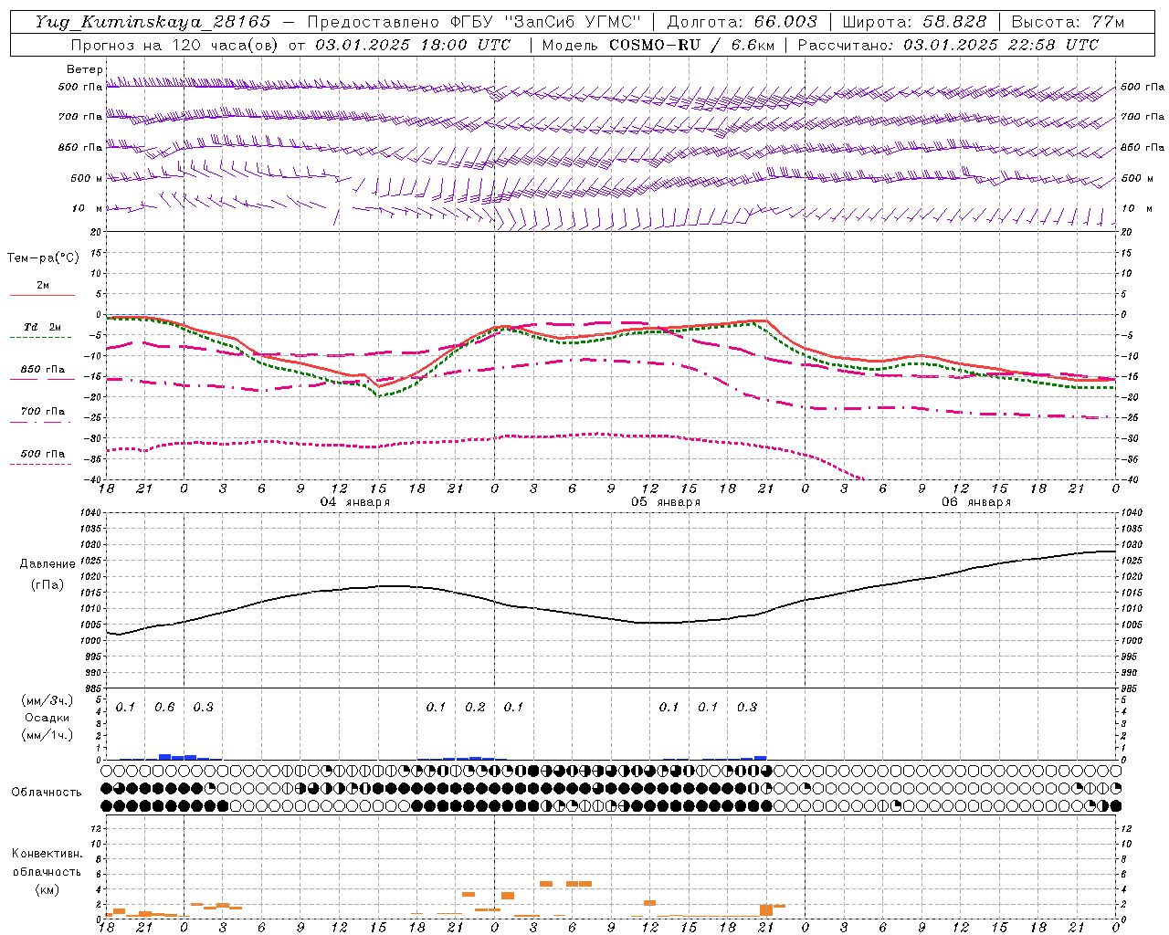Click the dotted line sample under the 500 гПа legend

42,465
